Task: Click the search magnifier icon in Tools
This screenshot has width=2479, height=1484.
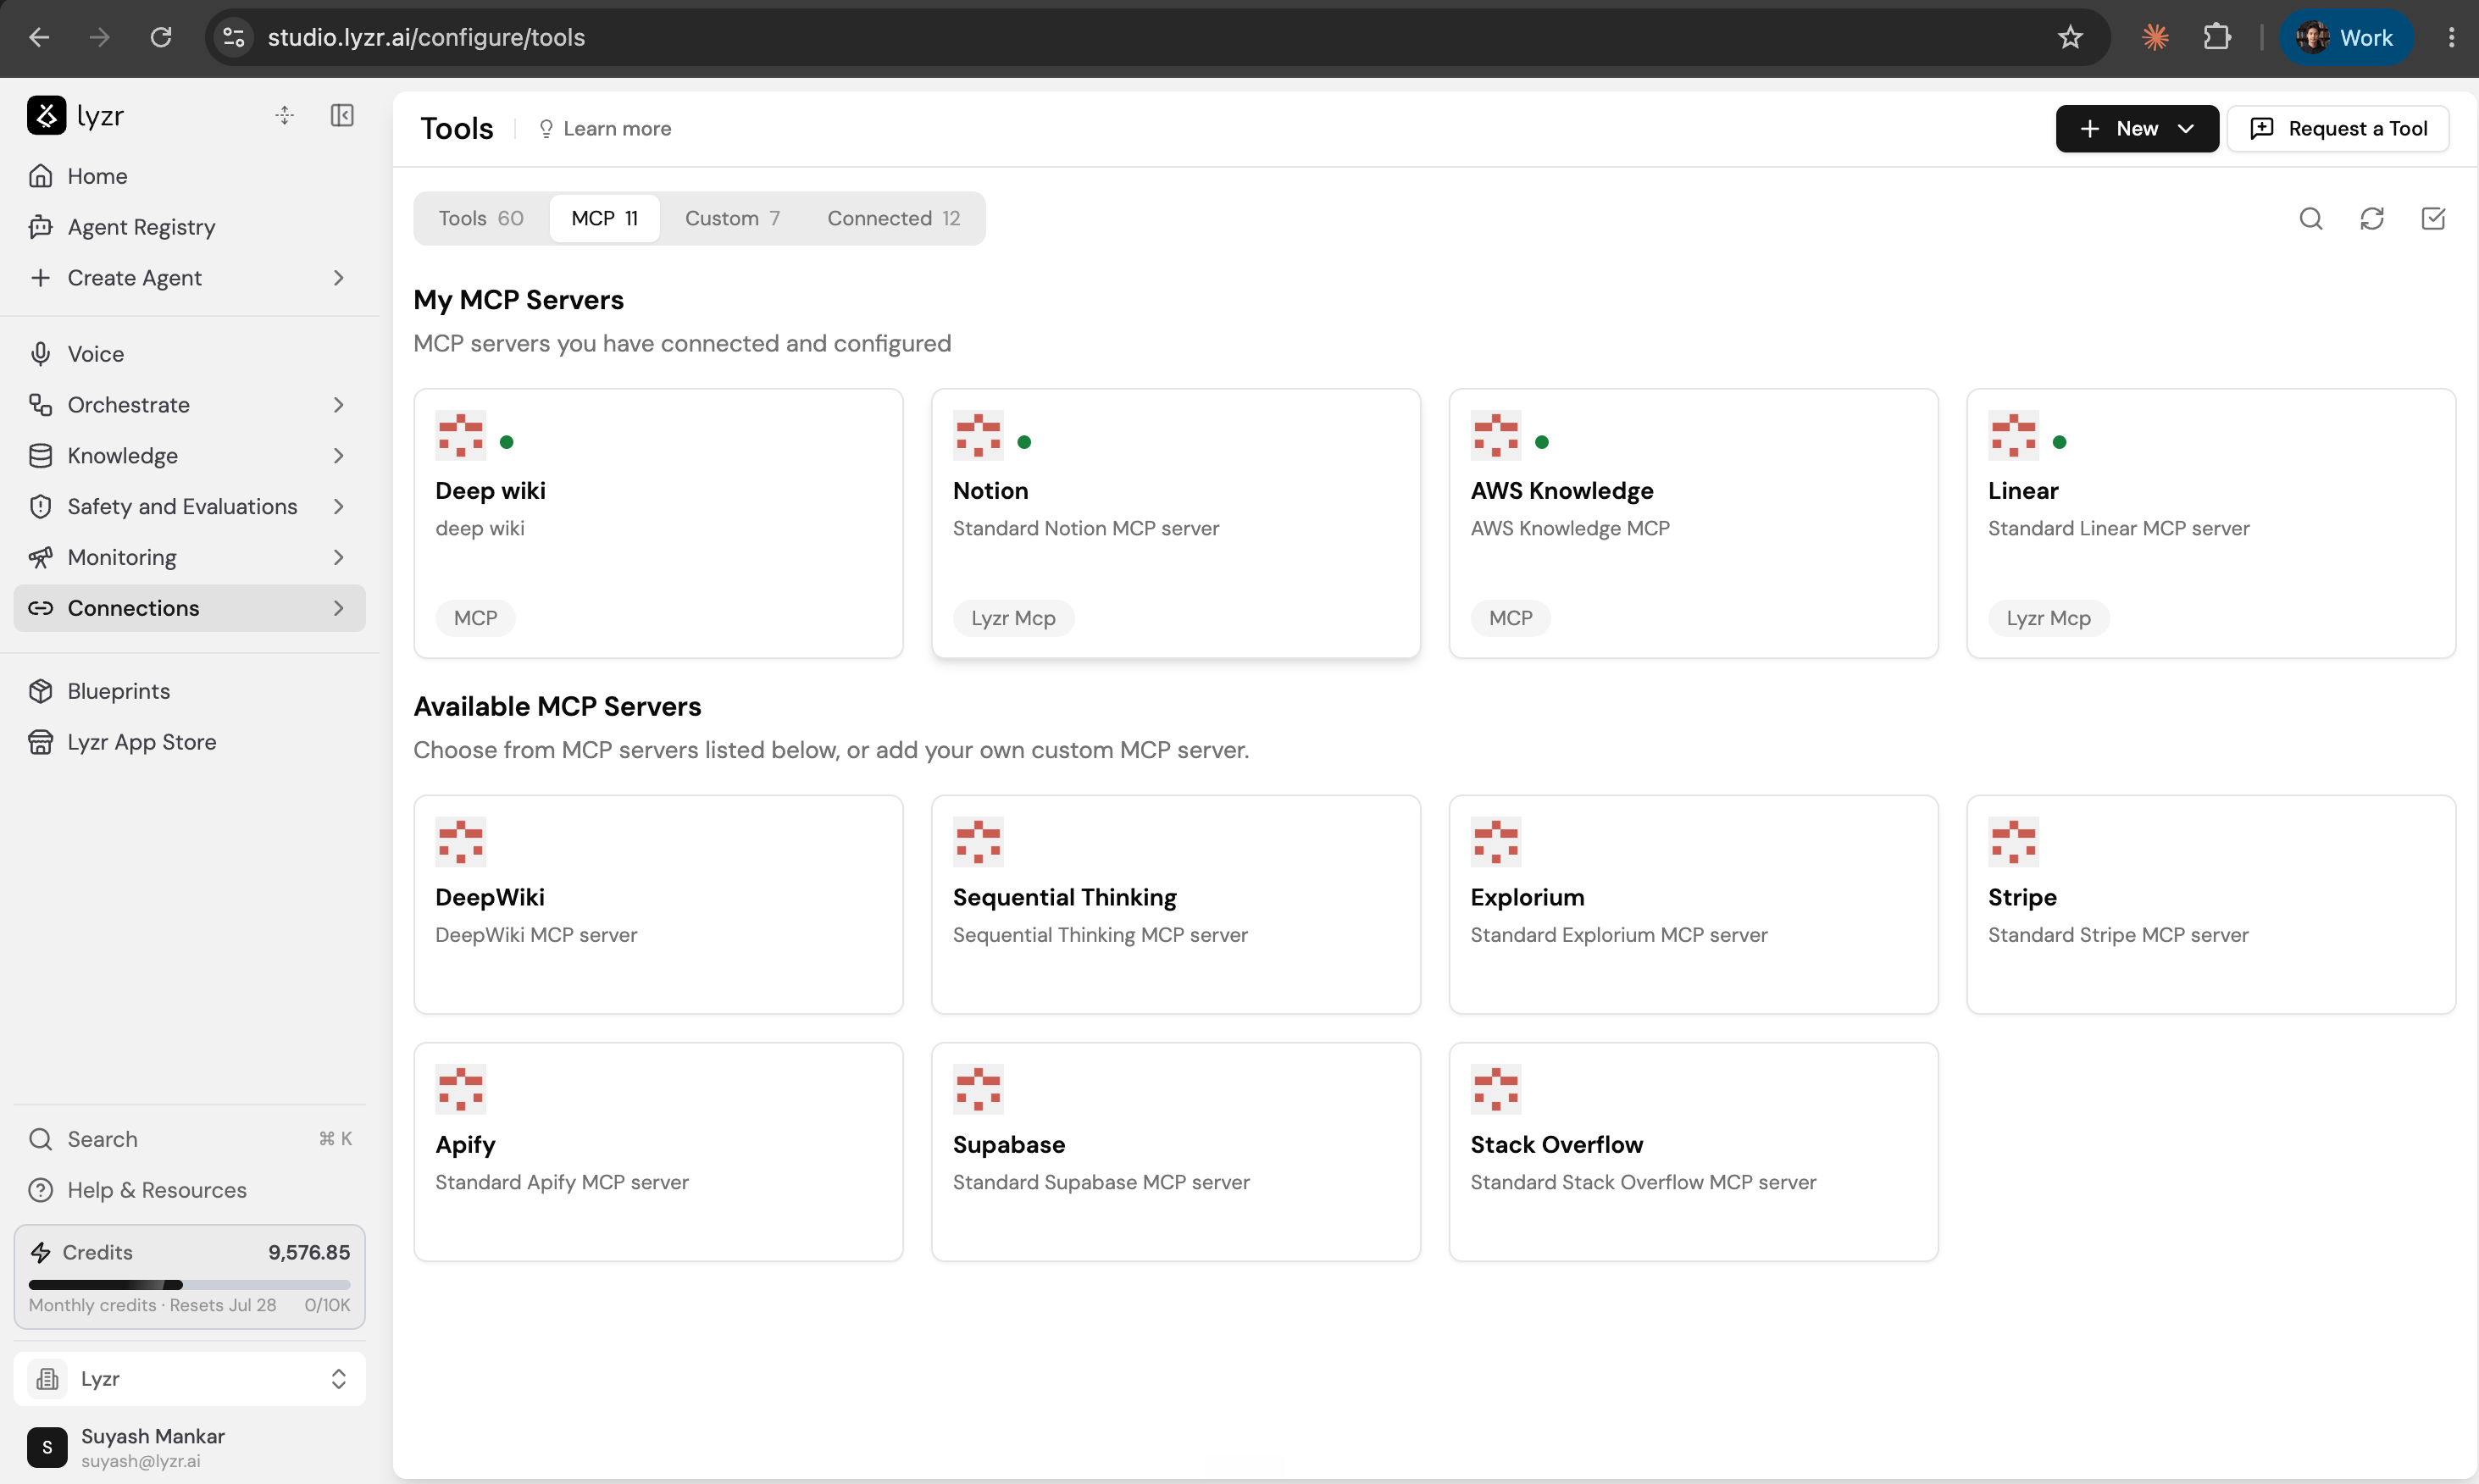Action: [2311, 218]
